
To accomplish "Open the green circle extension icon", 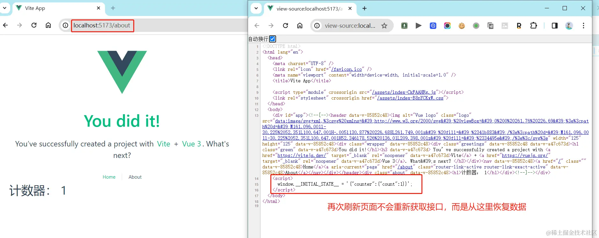I will coord(476,26).
